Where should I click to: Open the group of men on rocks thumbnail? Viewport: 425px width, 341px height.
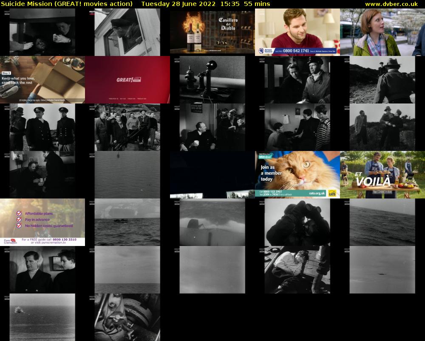127,127
